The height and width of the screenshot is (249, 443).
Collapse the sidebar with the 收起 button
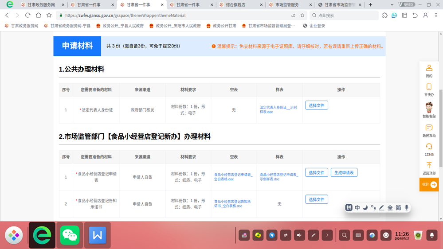(429, 184)
